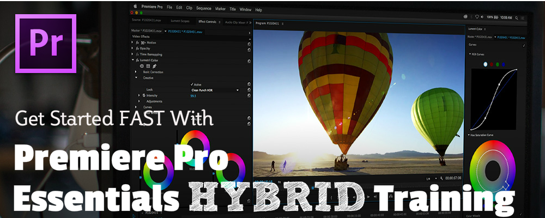The height and width of the screenshot is (218, 545).
Task: Create a 4-point polygon mask
Action: pos(148,66)
